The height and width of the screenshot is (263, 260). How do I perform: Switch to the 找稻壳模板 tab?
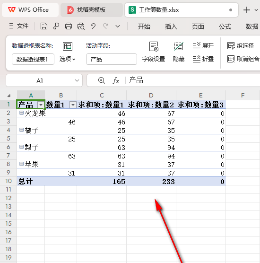point(92,10)
